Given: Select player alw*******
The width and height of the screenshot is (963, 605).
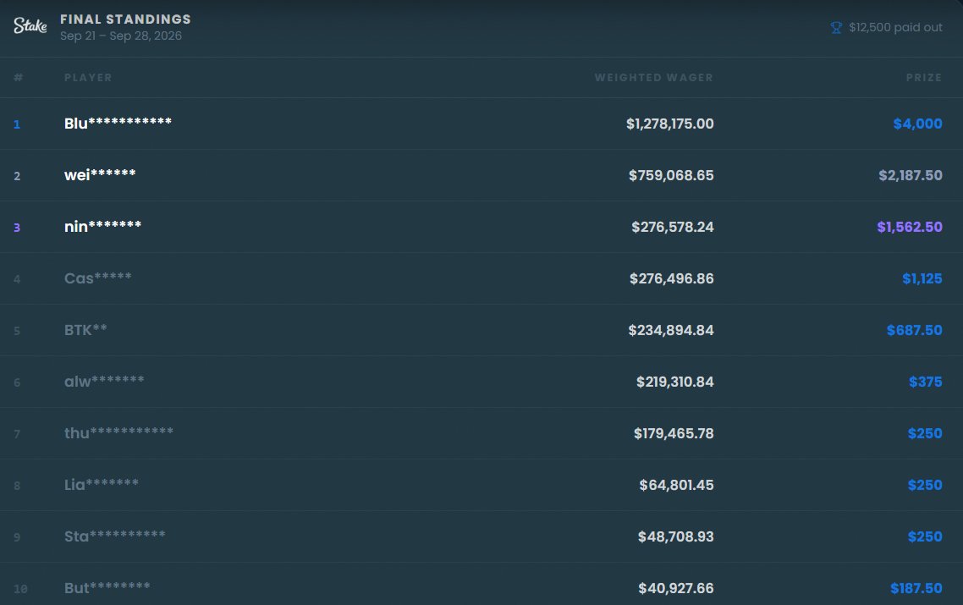Looking at the screenshot, I should (x=104, y=381).
